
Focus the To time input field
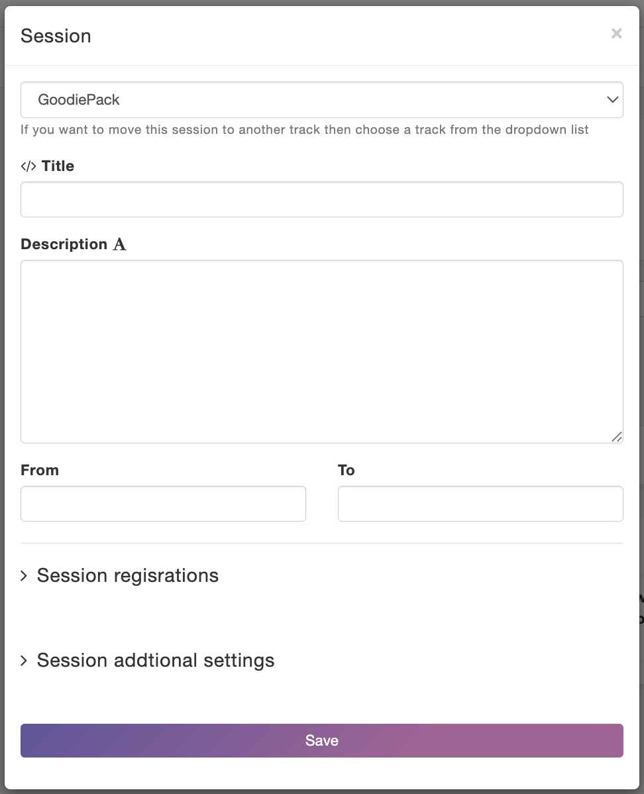[x=480, y=504]
